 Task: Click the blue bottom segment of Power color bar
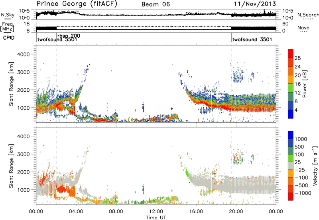[291, 114]
